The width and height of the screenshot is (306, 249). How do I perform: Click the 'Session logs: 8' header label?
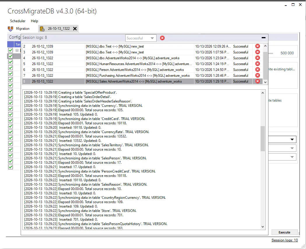click(x=35, y=38)
